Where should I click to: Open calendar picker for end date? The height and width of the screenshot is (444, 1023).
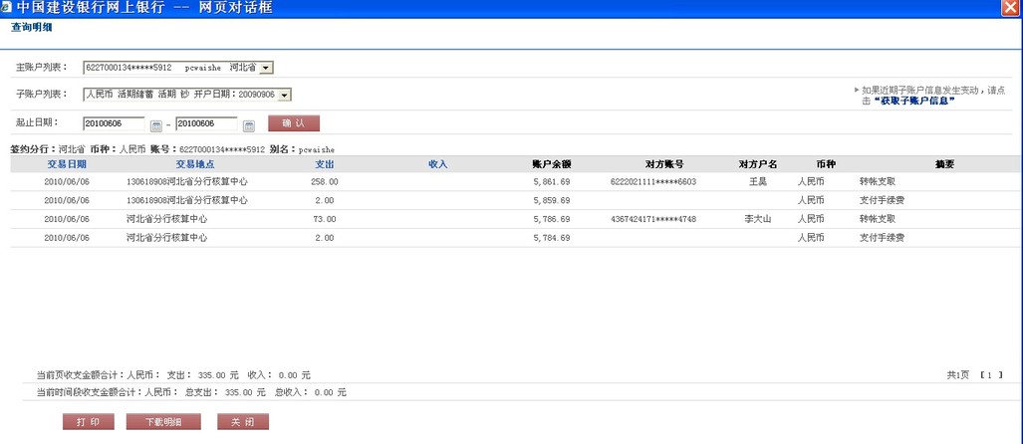(x=249, y=124)
